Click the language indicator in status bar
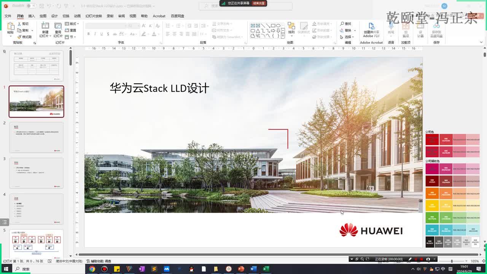This screenshot has width=487, height=274. pyautogui.click(x=69, y=261)
